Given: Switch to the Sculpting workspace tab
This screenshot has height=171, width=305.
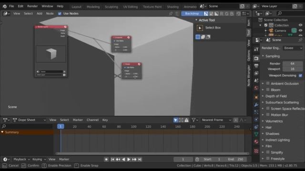Looking at the screenshot, I should 111,7.
